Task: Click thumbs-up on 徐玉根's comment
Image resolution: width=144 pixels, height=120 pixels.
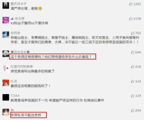Action: (x=131, y=19)
